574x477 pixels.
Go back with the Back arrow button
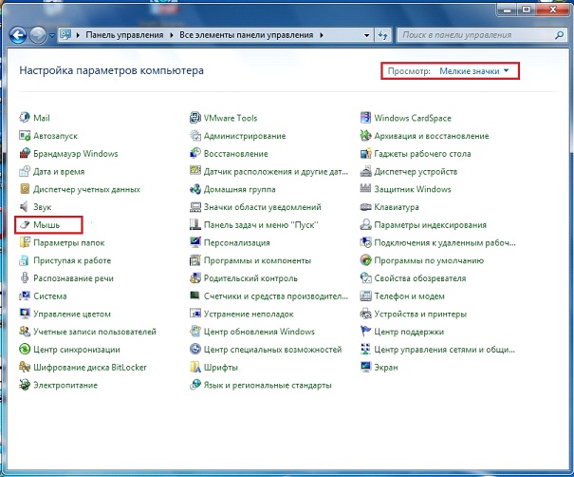click(18, 35)
